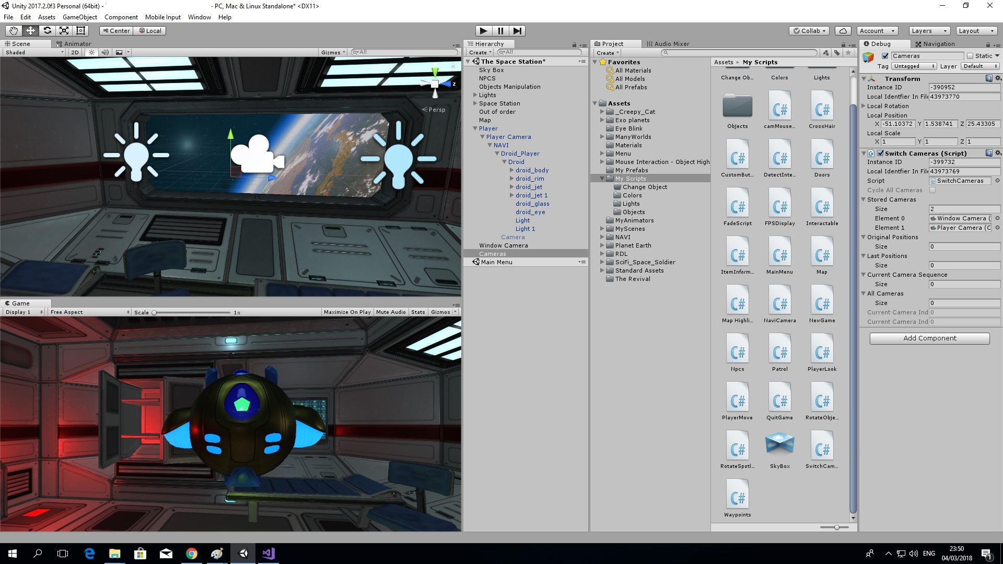Toggle Local handle rotation
The width and height of the screenshot is (1003, 564).
149,31
